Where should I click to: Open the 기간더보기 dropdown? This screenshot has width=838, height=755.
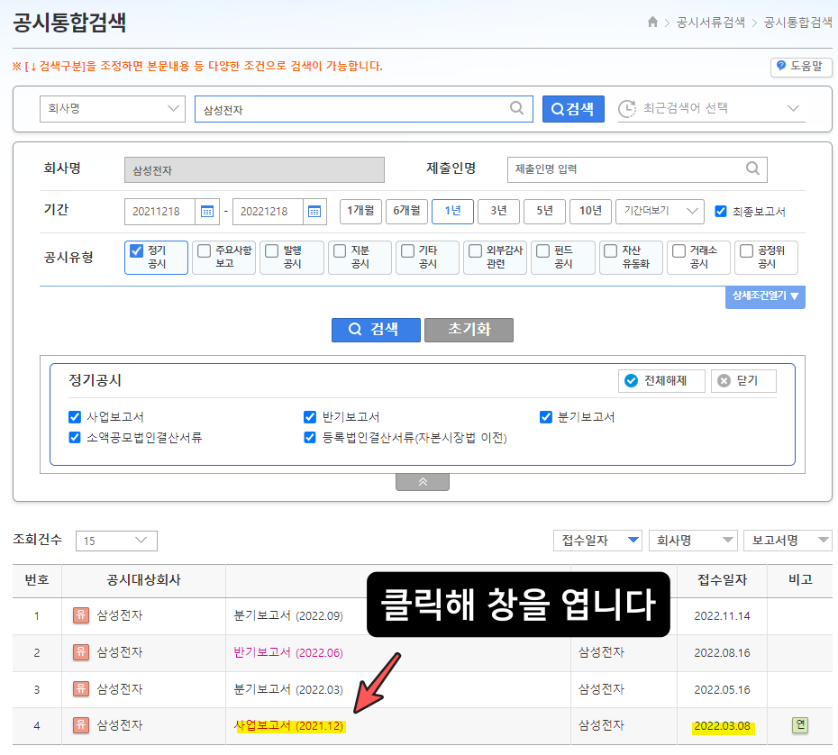click(x=660, y=211)
